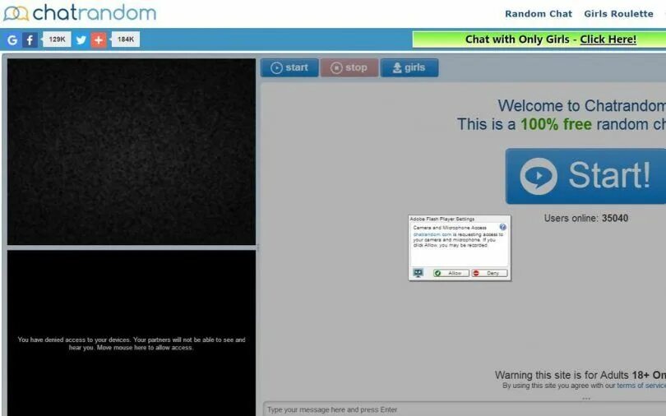Image resolution: width=666 pixels, height=416 pixels.
Task: Click the Adobe Flash Player Settings title
Action: 442,219
